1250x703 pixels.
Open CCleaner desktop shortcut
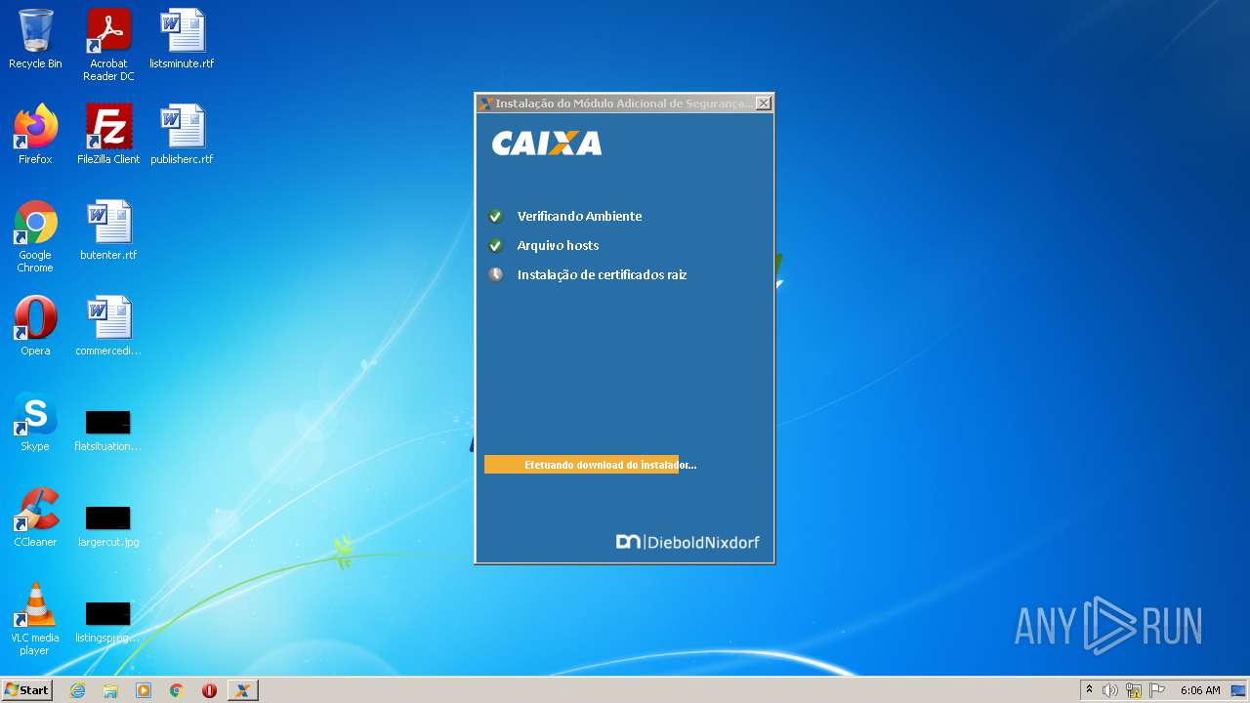pyautogui.click(x=35, y=517)
